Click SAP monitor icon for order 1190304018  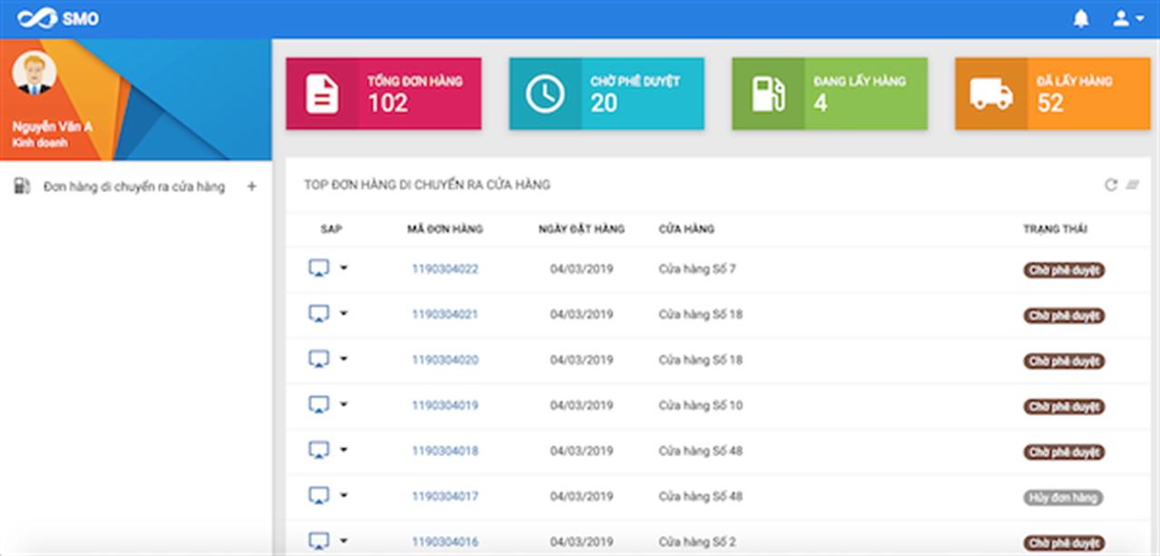point(318,450)
